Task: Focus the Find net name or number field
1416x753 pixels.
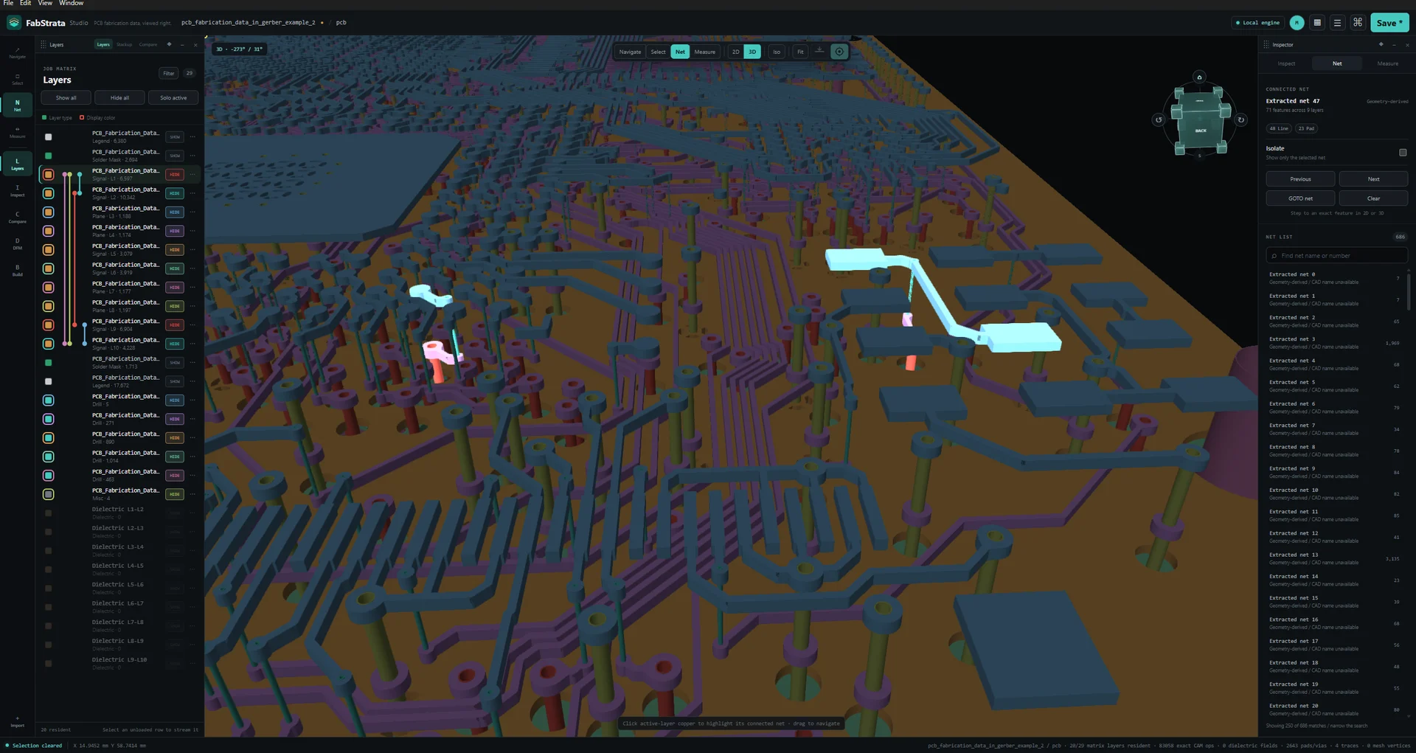Action: 1336,256
